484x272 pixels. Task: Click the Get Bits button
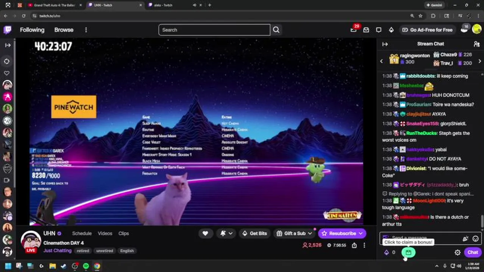(254, 233)
